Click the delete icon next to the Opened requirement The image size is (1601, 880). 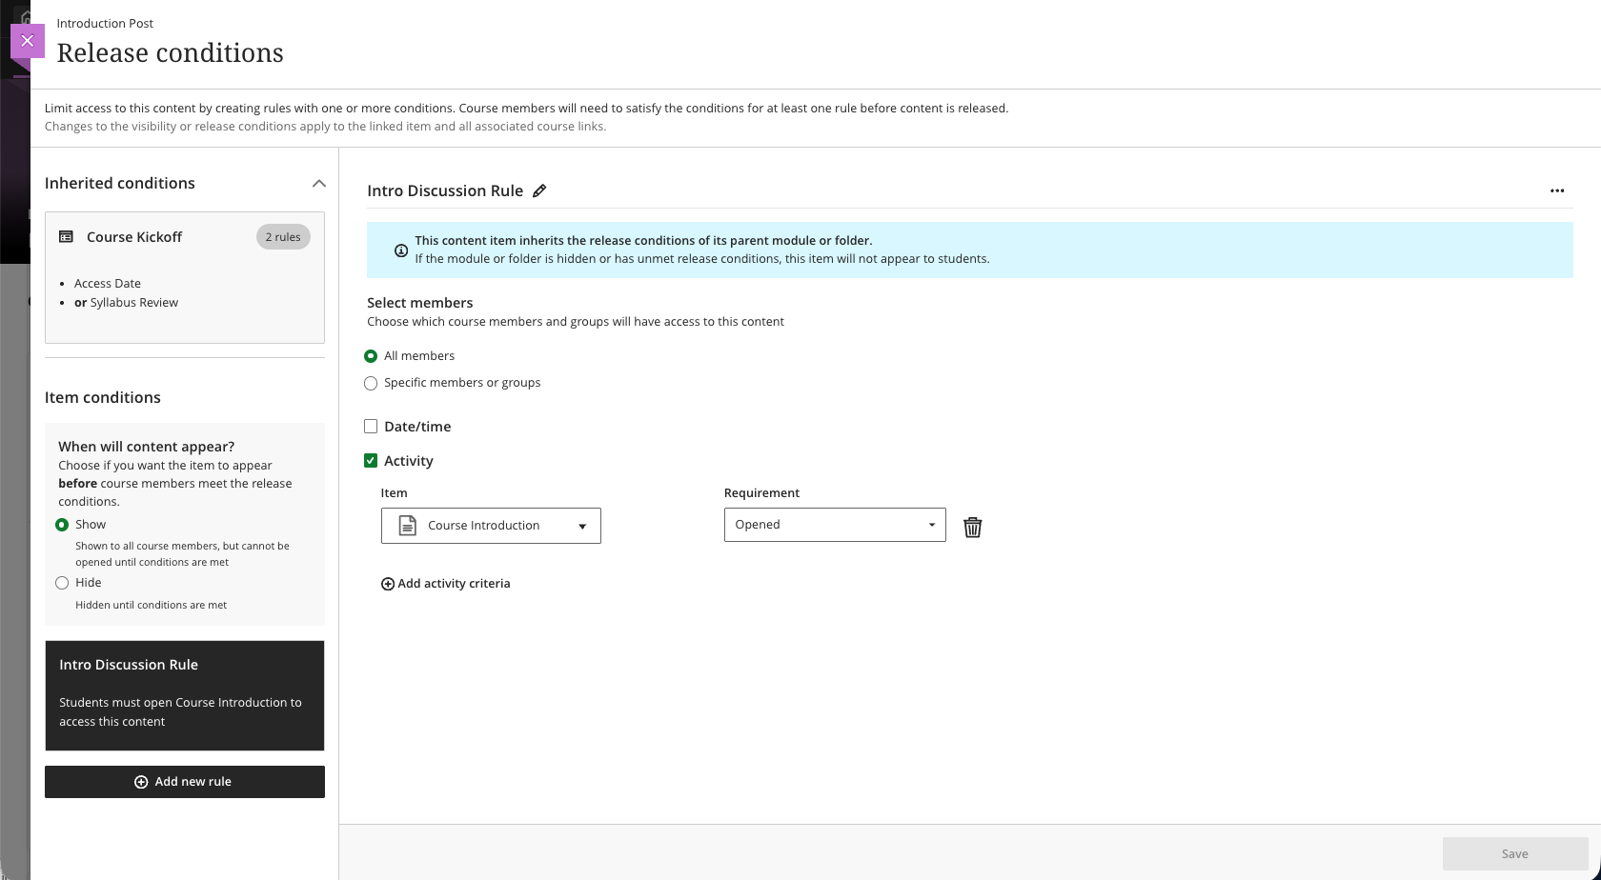coord(972,526)
